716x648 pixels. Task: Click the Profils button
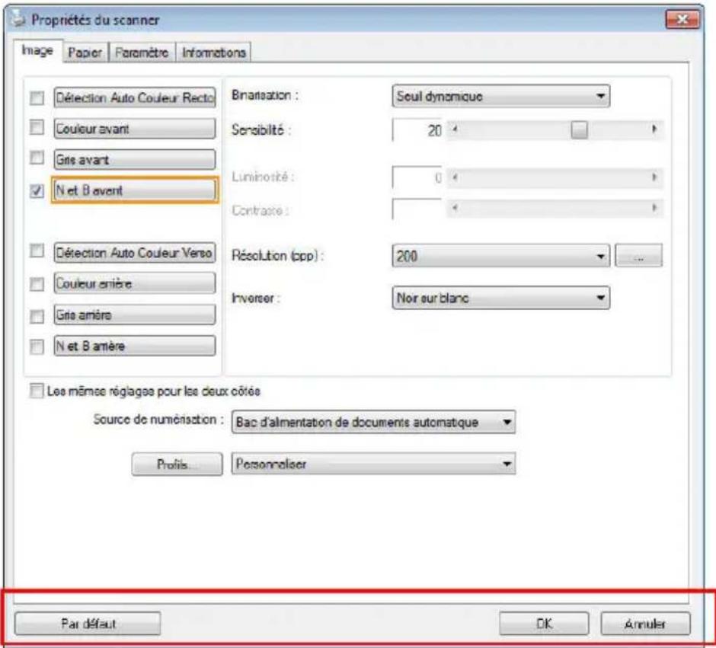[177, 464]
